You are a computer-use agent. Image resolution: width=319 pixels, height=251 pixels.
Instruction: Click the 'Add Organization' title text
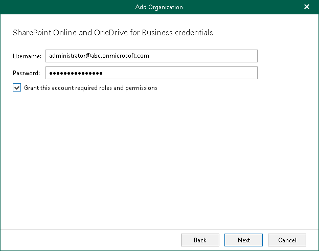click(159, 7)
